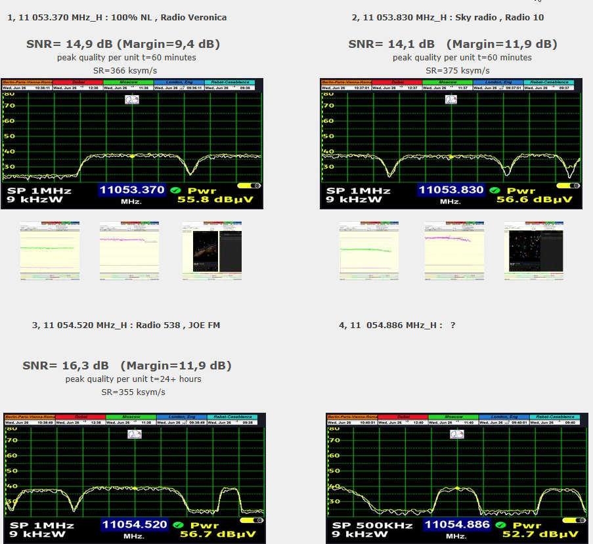This screenshot has height=544, width=593.
Task: Select the London time tab in the Radio 538 panel
Action: tap(181, 417)
